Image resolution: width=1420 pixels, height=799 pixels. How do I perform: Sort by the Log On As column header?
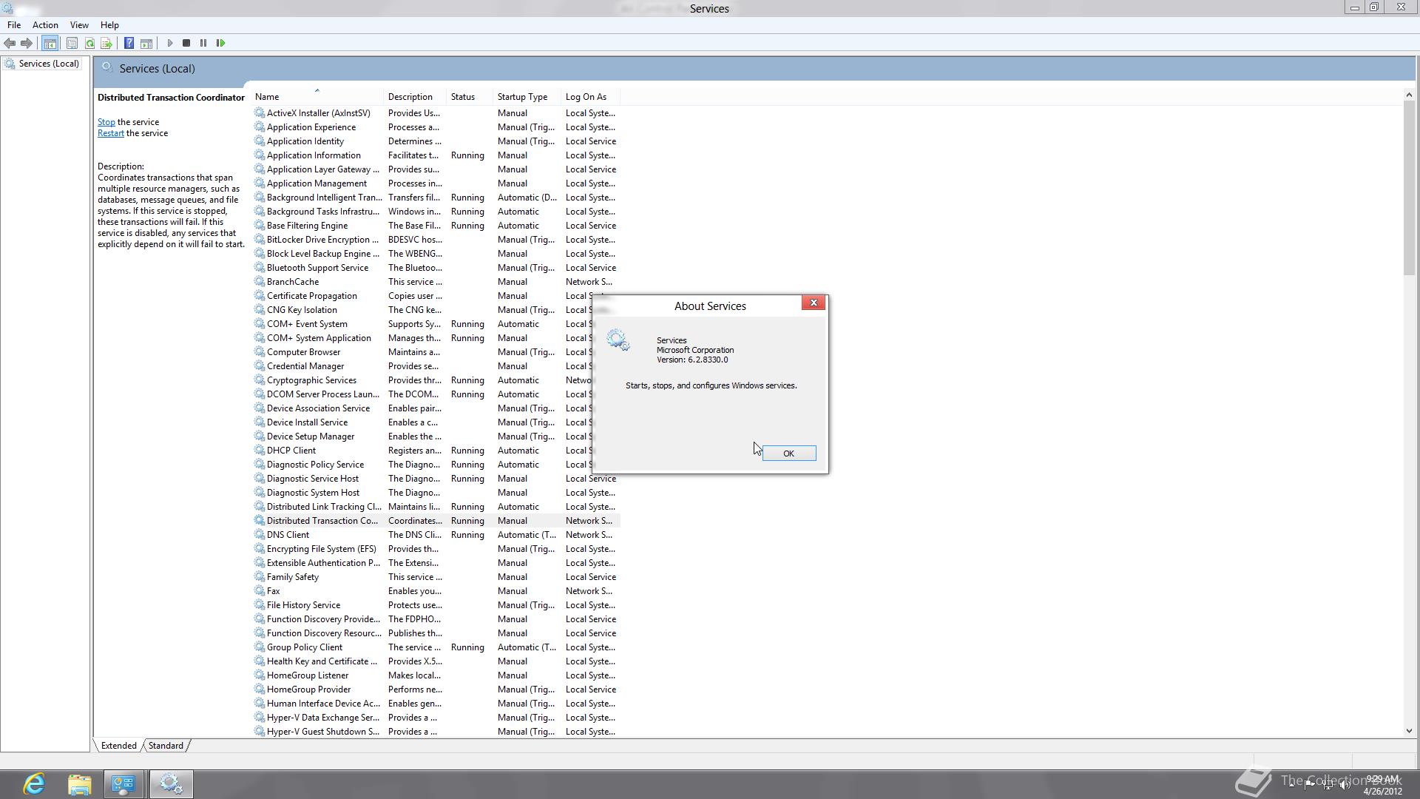pos(591,97)
